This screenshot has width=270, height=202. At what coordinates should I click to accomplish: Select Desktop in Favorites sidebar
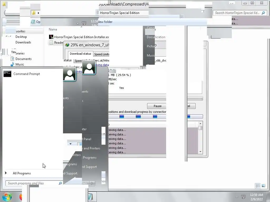pyautogui.click(x=21, y=37)
